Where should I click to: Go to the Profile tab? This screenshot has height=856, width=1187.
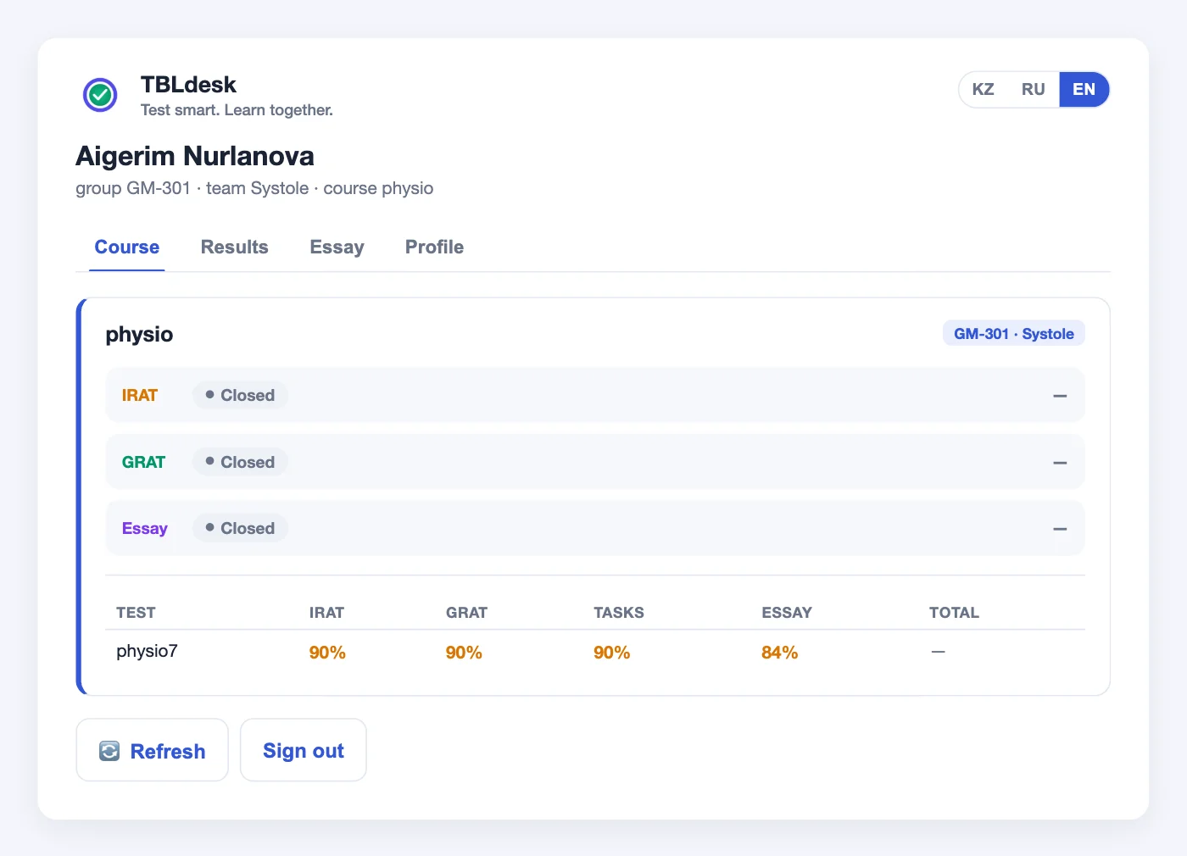coord(434,247)
